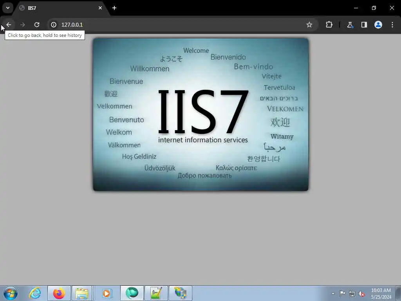Image resolution: width=401 pixels, height=301 pixels.
Task: Reload the page with refresh icon
Action: click(37, 25)
